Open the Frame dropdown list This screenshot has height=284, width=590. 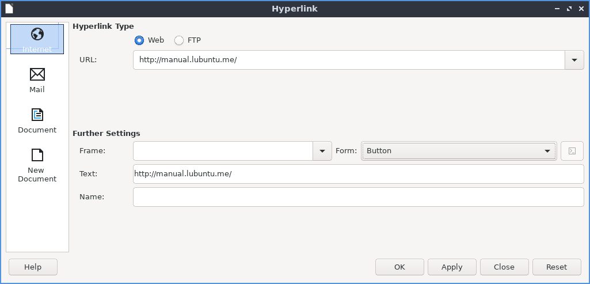[x=322, y=151]
